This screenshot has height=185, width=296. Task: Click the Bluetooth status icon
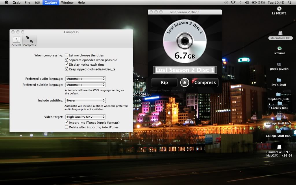(240, 2)
